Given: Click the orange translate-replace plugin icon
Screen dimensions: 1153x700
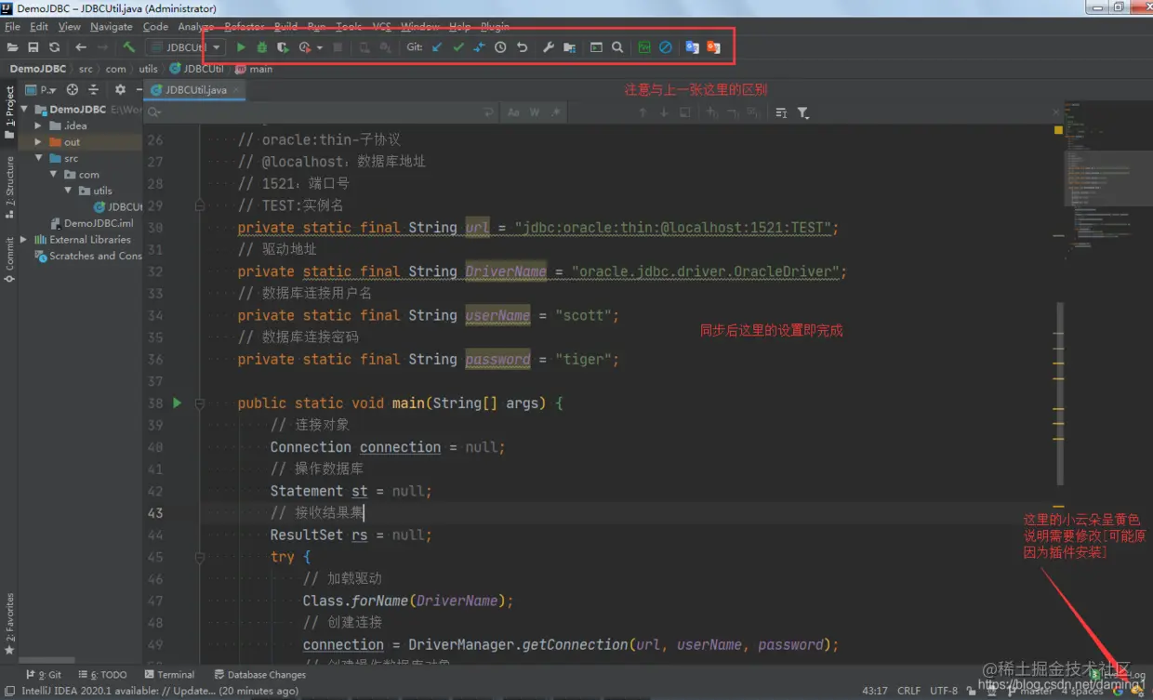Looking at the screenshot, I should pos(713,47).
